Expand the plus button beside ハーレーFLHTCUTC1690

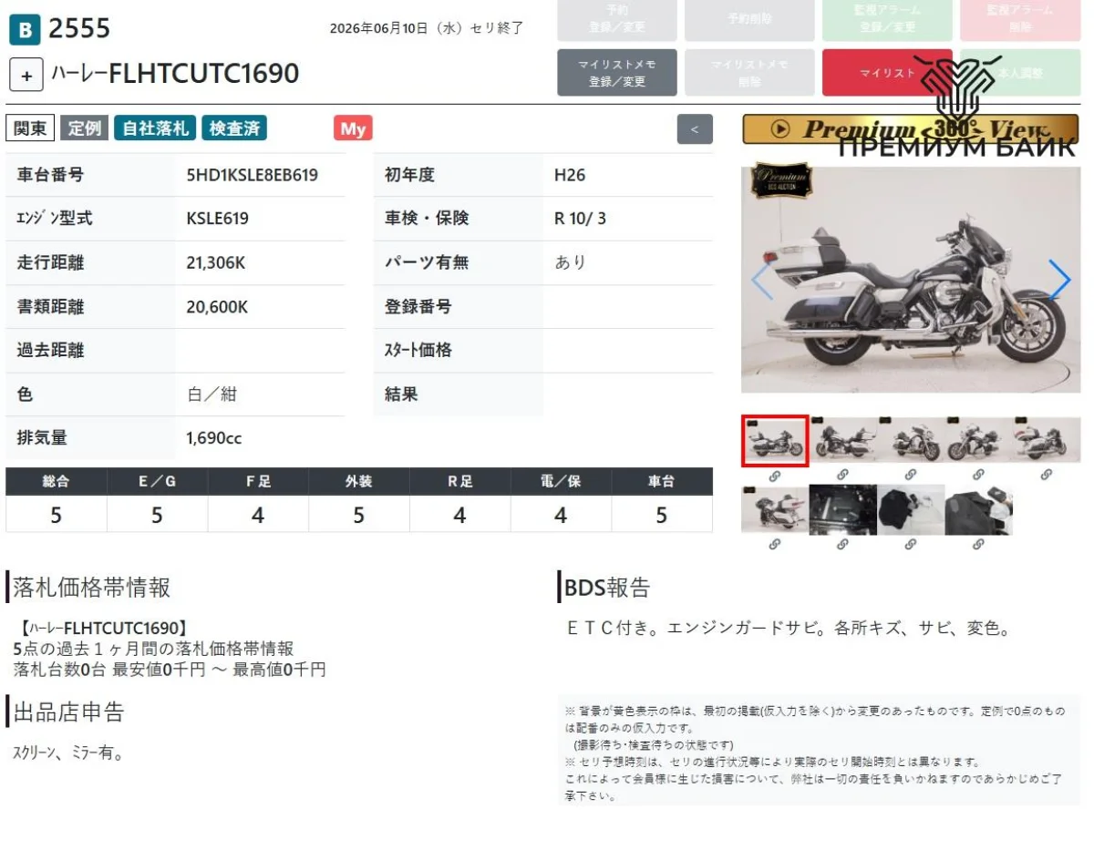pyautogui.click(x=26, y=75)
